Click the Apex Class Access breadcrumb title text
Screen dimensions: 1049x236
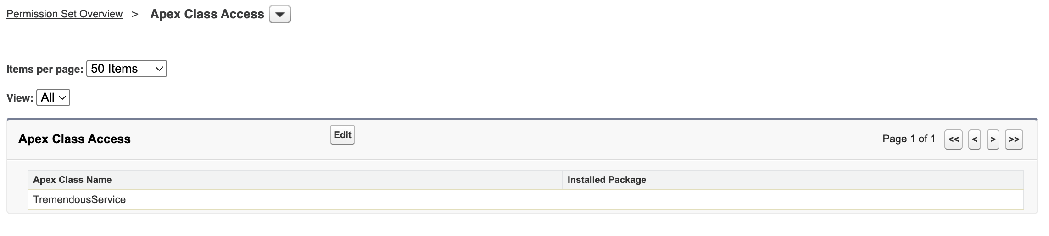[207, 14]
